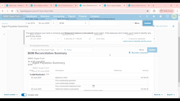This screenshot has height=101, width=180.
Task: Click the More button beside top Update
Action: pyautogui.click(x=136, y=23)
